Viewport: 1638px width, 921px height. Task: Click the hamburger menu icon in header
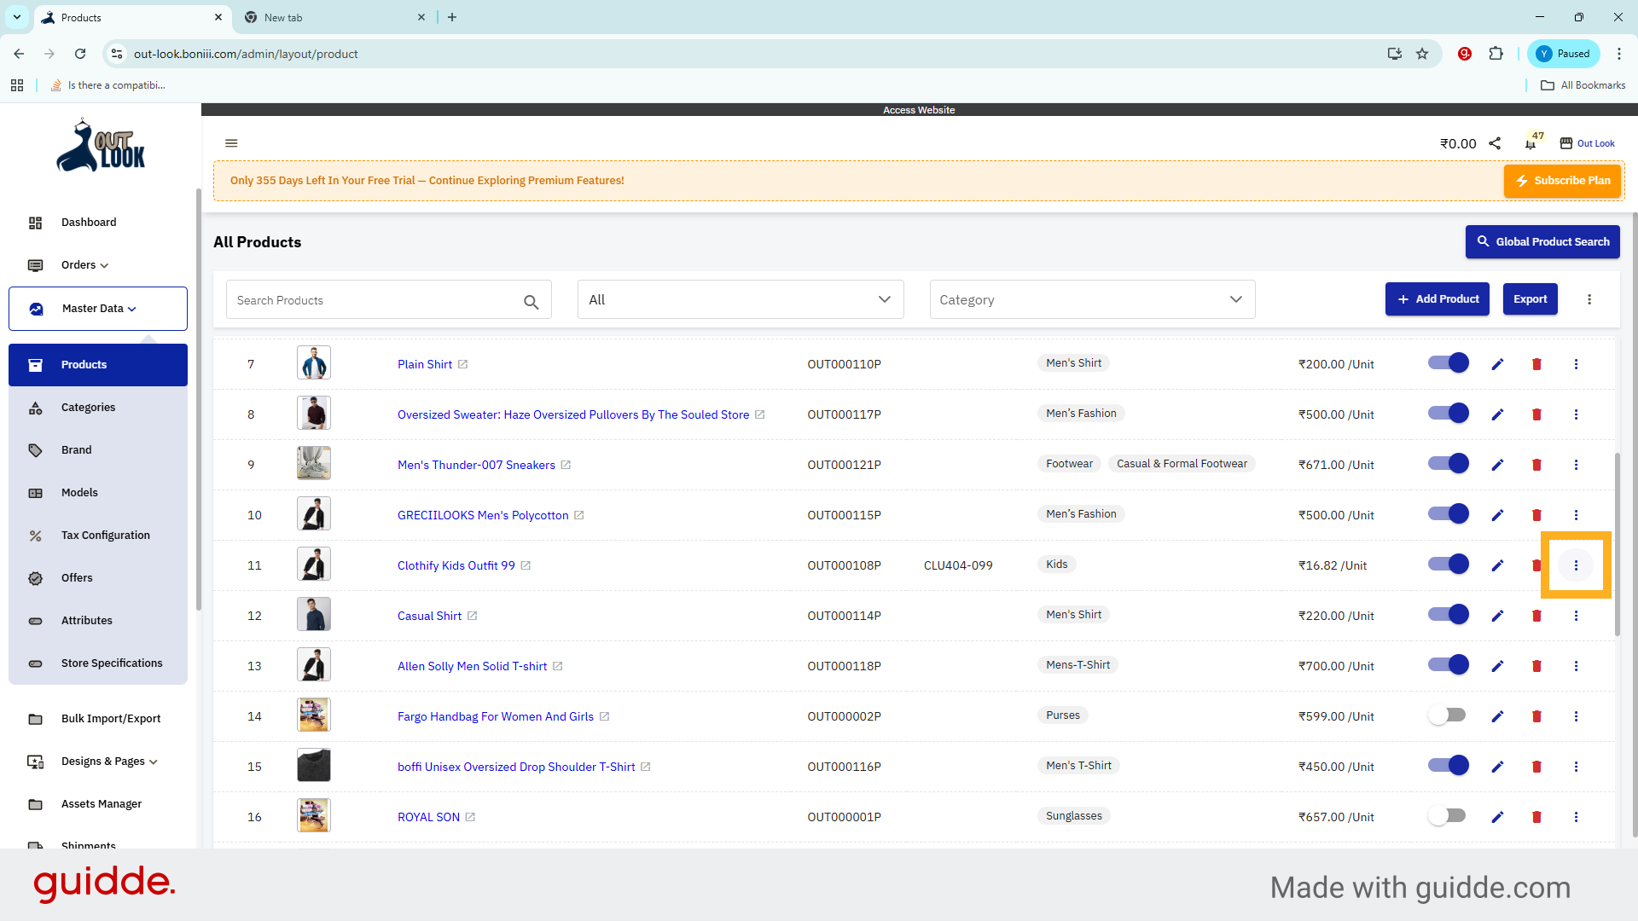click(x=231, y=143)
